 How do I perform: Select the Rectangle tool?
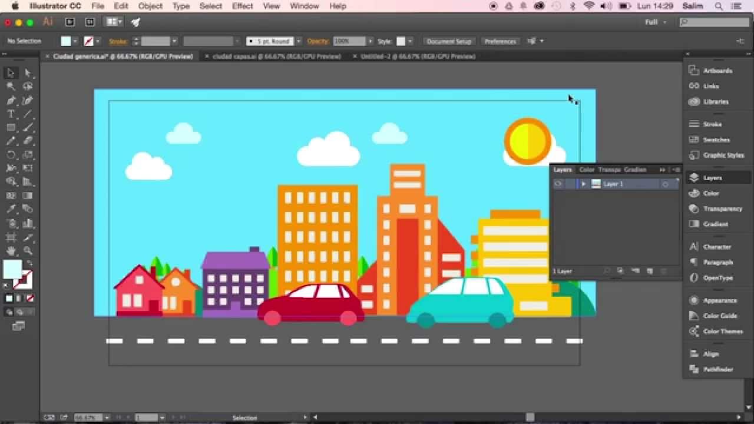point(11,128)
